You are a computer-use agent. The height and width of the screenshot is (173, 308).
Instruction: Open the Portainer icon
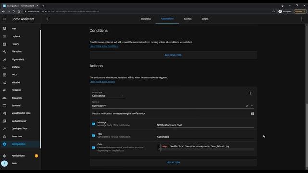(4, 90)
